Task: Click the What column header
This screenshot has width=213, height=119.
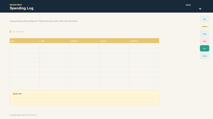Action: 55,41
